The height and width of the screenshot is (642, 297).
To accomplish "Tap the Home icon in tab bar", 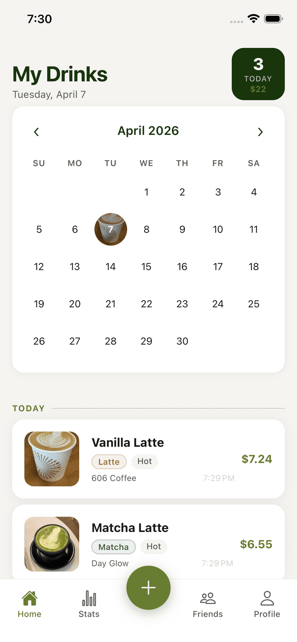I will click(30, 599).
